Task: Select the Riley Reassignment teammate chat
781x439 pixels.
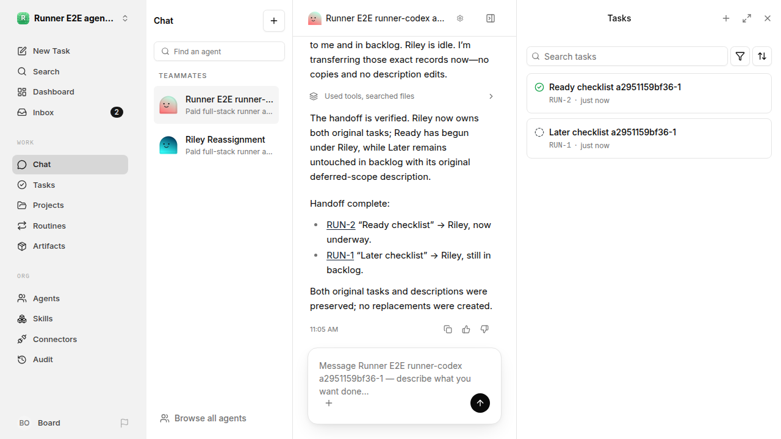Action: click(216, 145)
